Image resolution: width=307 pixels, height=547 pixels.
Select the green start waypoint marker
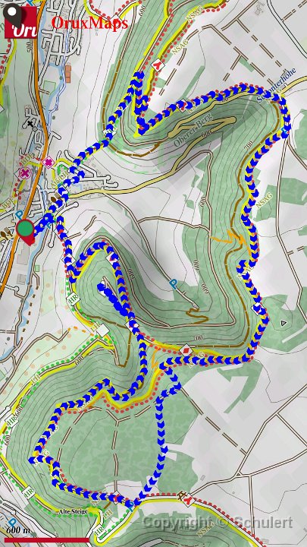click(26, 230)
